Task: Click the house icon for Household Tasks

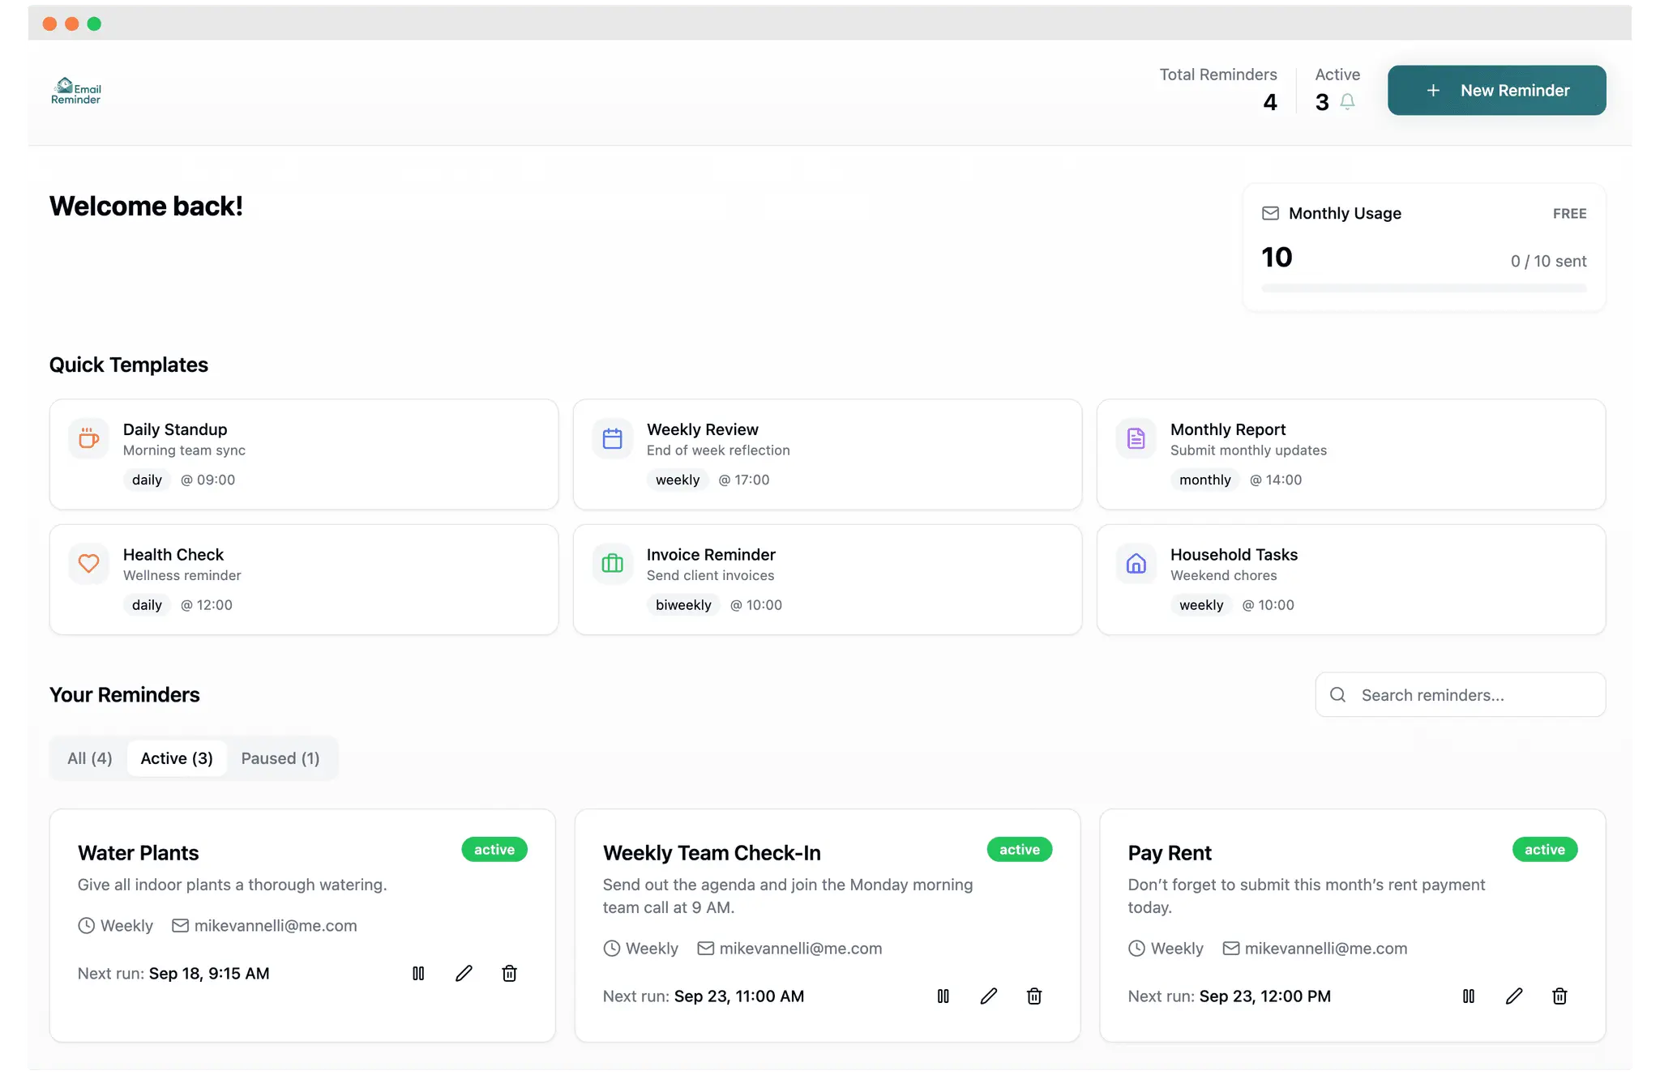Action: 1136,563
